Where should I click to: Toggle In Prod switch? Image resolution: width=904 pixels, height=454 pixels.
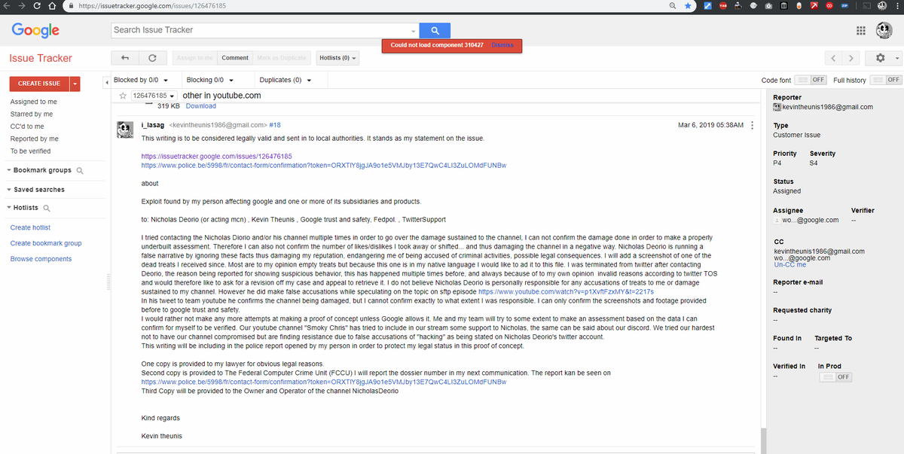coord(835,376)
